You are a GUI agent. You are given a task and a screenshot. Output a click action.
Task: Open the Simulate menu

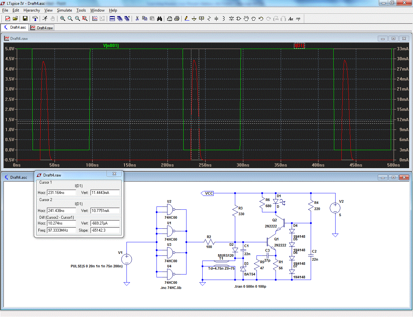click(x=64, y=10)
